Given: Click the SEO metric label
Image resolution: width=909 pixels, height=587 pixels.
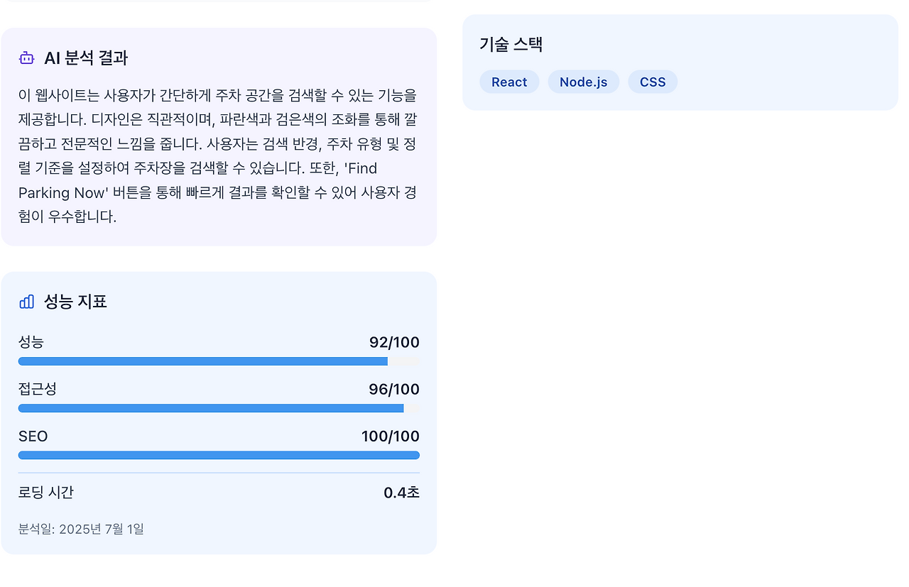Looking at the screenshot, I should (33, 437).
